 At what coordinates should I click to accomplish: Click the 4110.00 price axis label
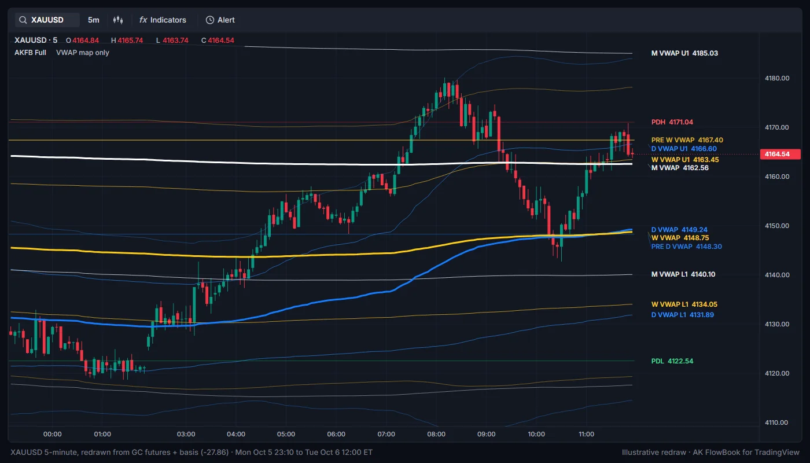[x=777, y=422]
